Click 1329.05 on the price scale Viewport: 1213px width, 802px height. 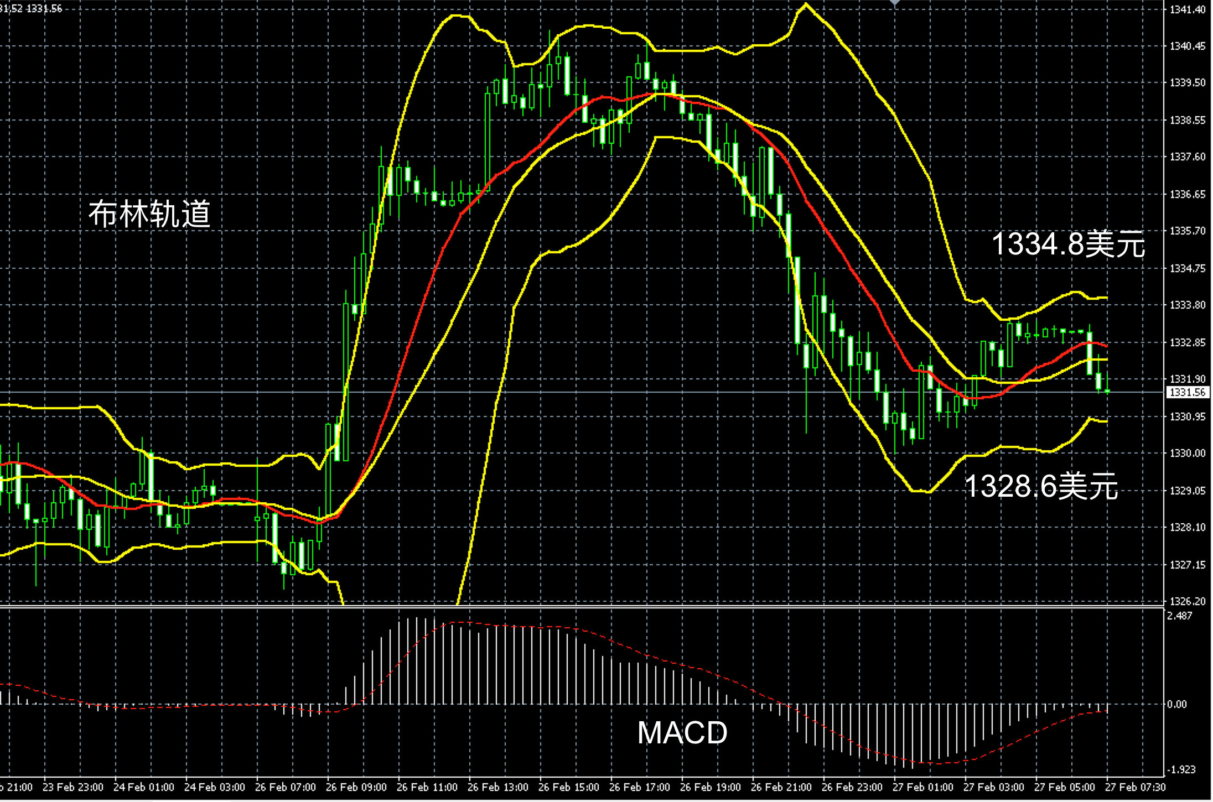coord(1188,491)
